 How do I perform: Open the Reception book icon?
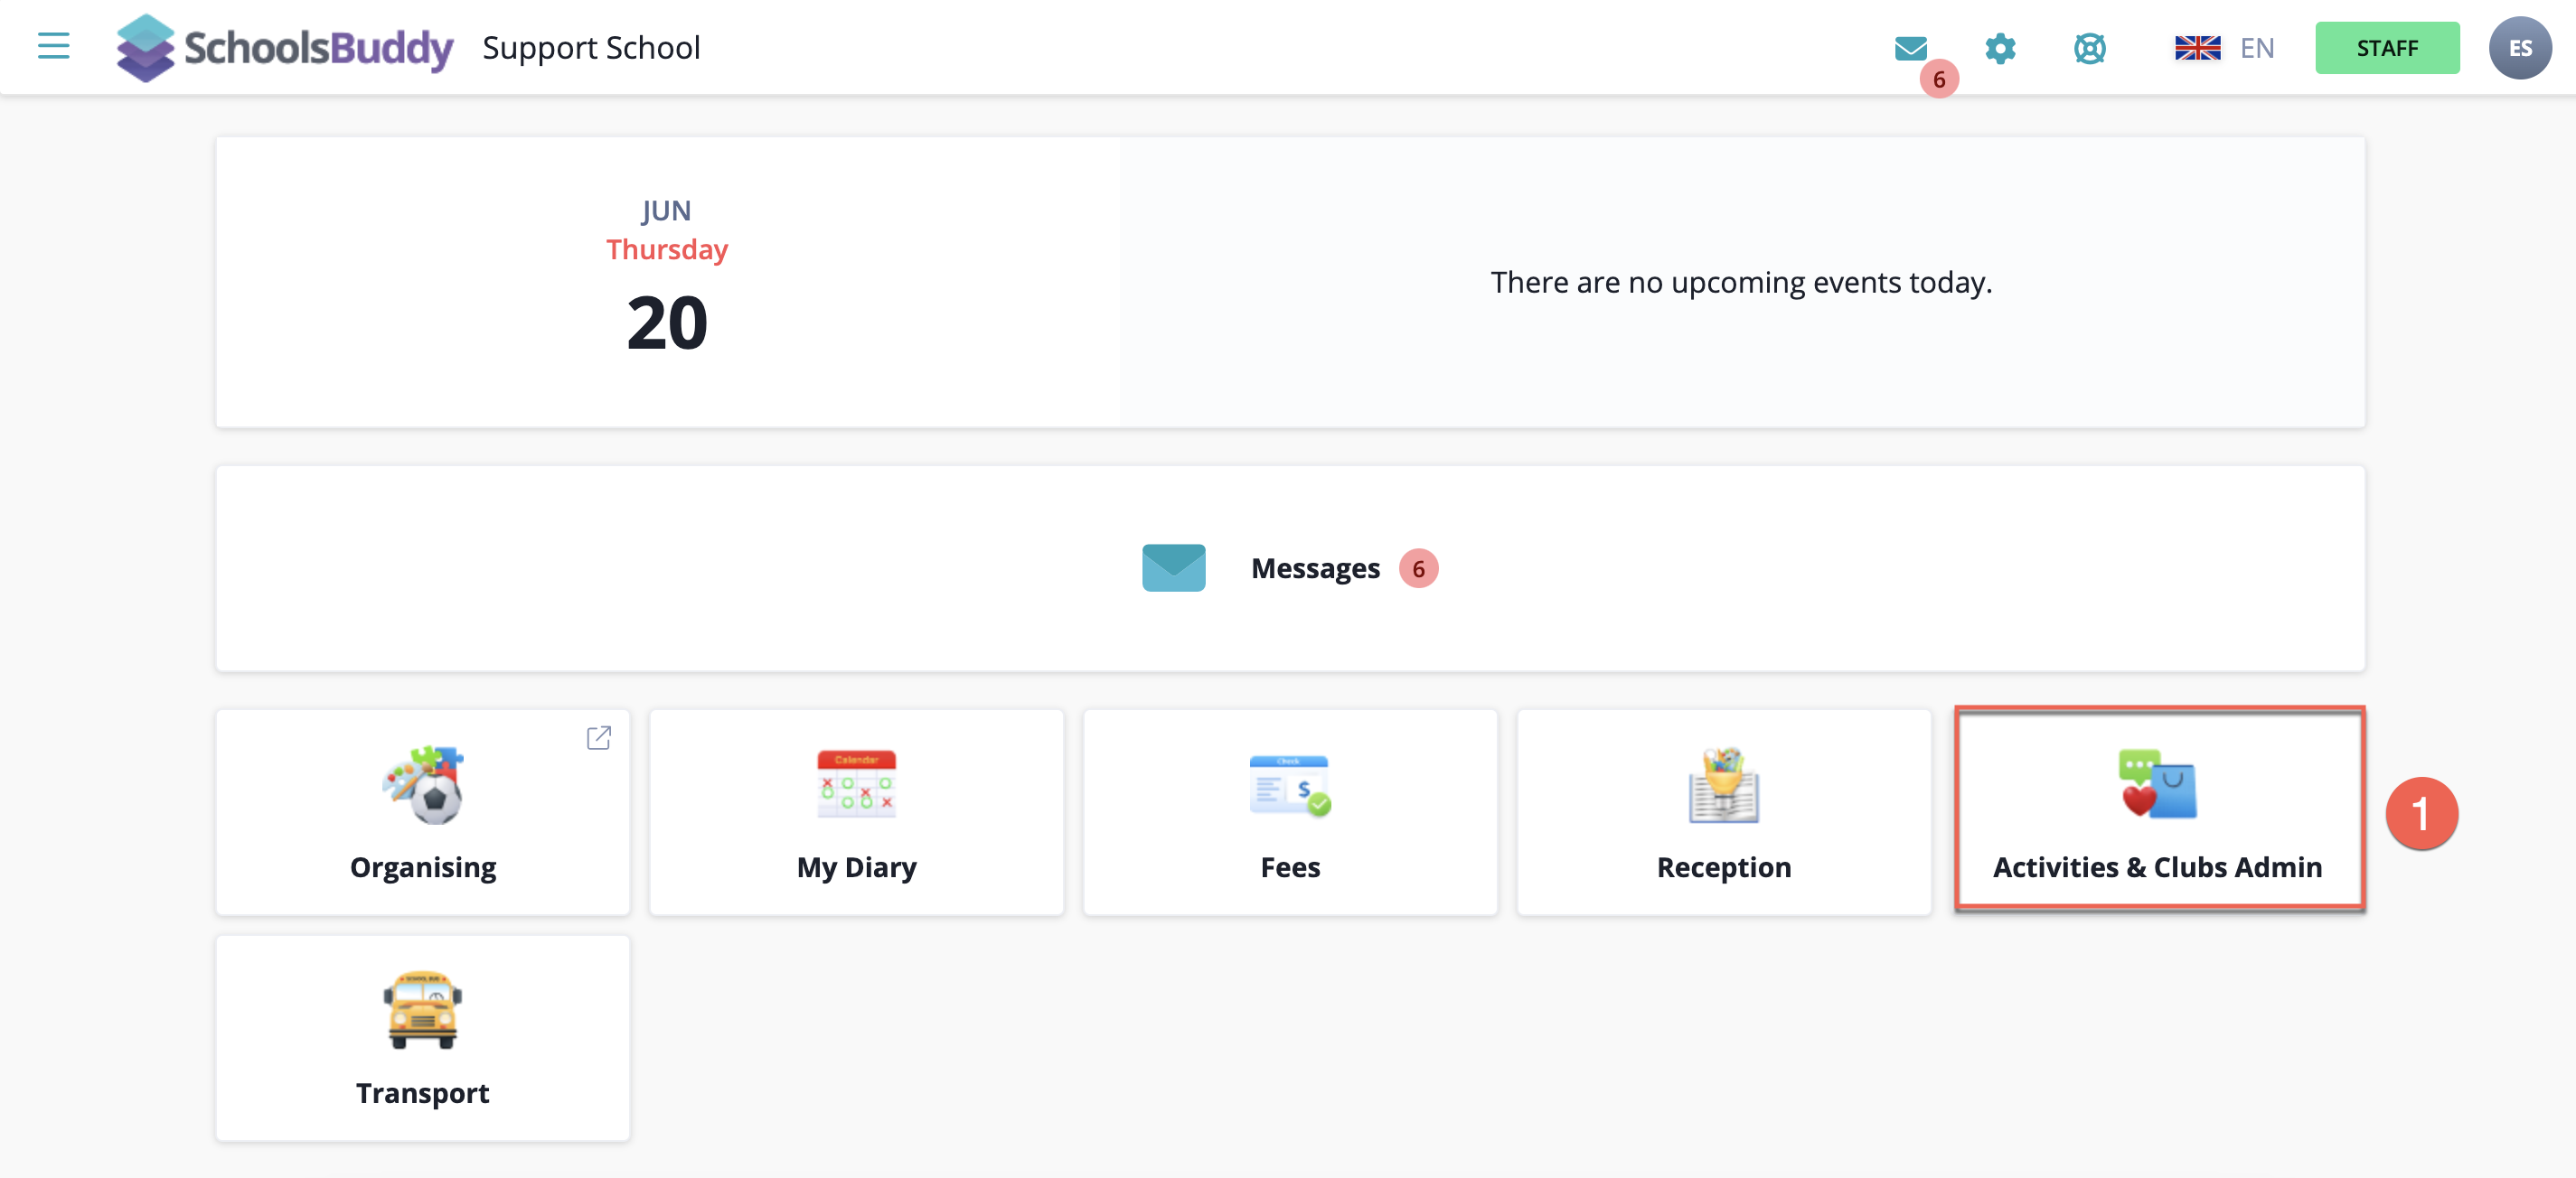pyautogui.click(x=1724, y=785)
